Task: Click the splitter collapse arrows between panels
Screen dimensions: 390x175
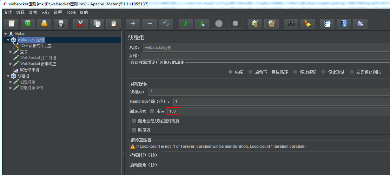Action: coord(123,153)
